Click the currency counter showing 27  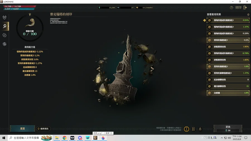point(125,8)
